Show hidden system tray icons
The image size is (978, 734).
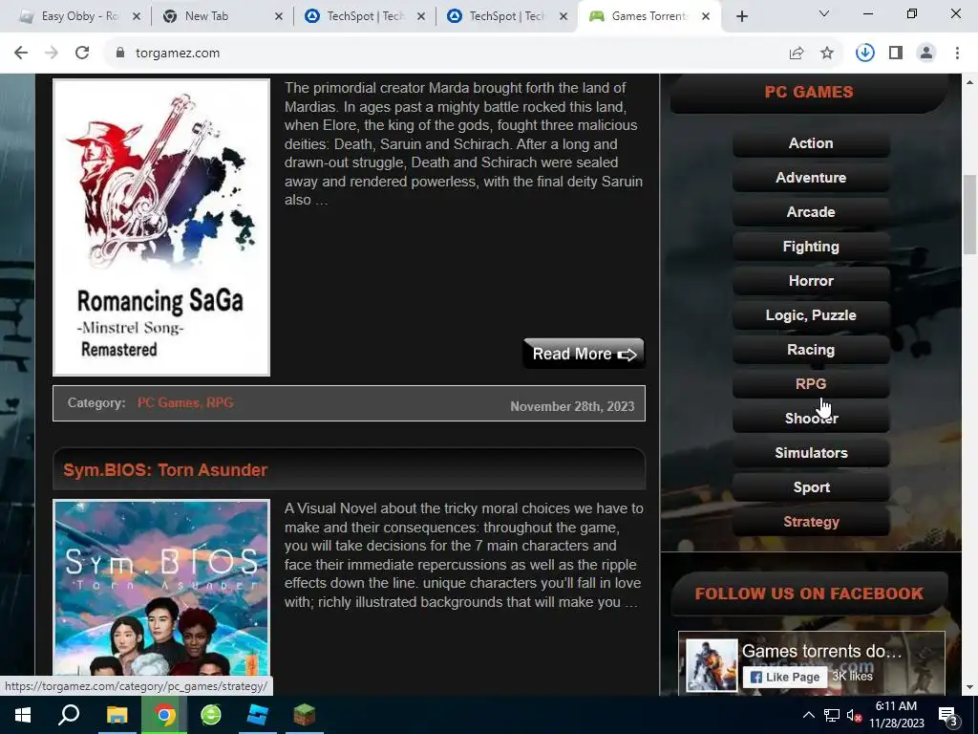[808, 715]
